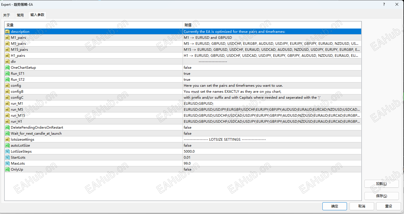Open help with the question mark button
Viewport: 404px width, 214px height.
click(x=384, y=4)
